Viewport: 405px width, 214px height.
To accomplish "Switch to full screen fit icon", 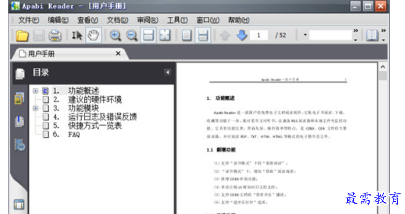I will 165,35.
